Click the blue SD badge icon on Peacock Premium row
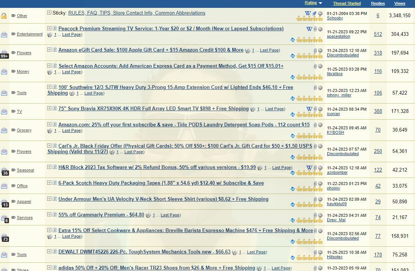 (293, 40)
